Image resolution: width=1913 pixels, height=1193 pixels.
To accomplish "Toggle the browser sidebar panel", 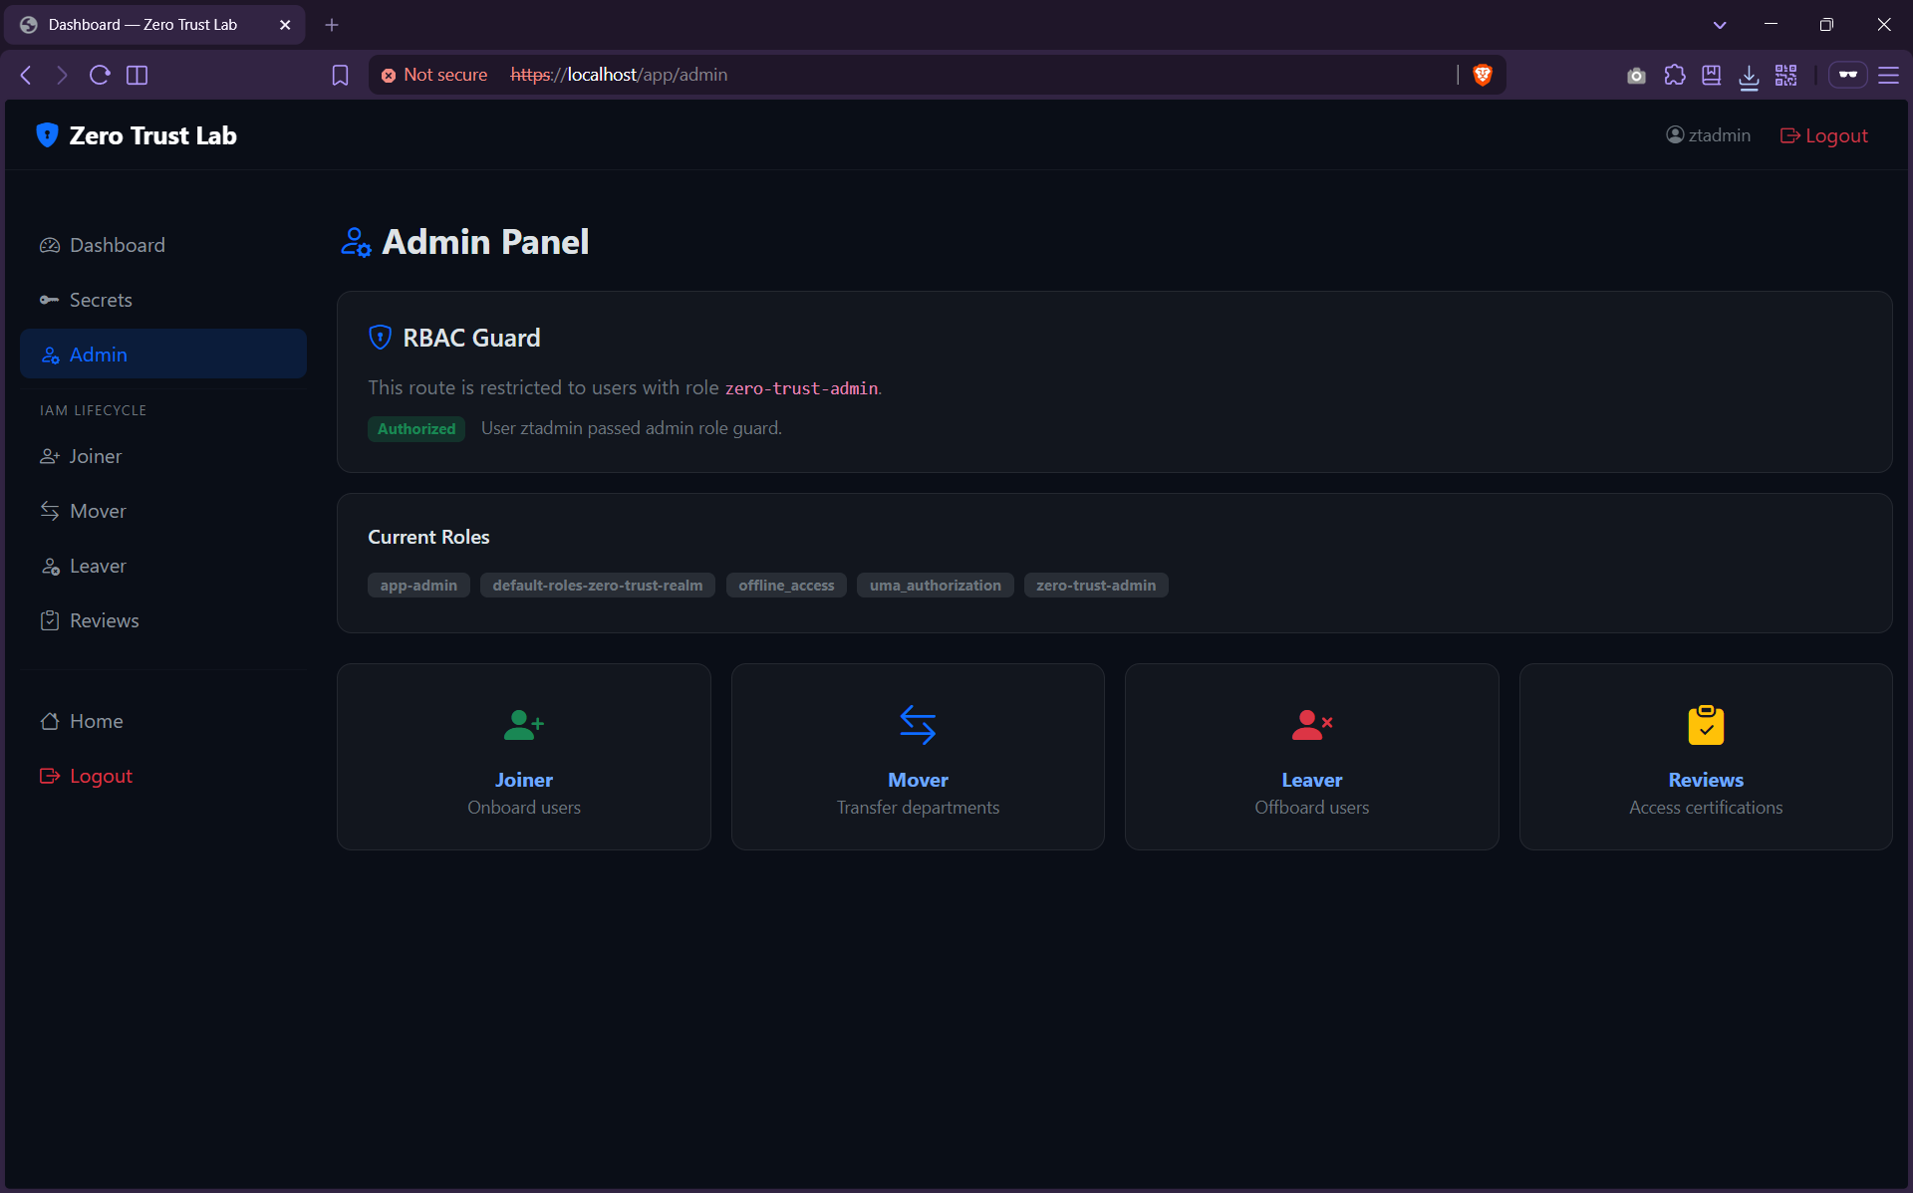I will click(137, 75).
